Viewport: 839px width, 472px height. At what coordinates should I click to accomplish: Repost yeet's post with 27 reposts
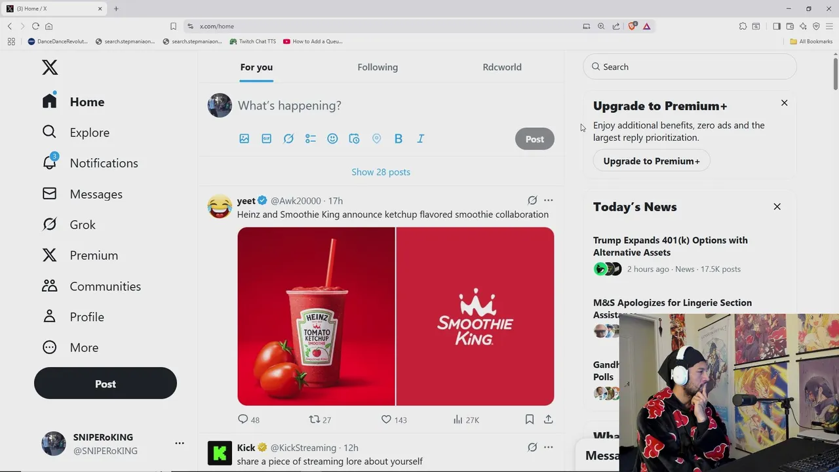click(x=320, y=420)
